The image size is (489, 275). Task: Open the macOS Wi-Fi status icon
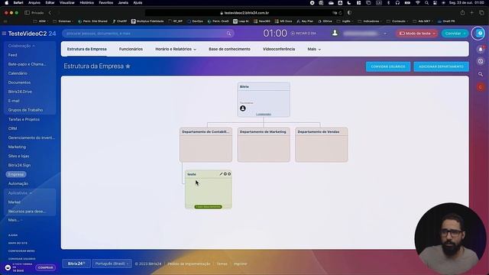pyautogui.click(x=418, y=3)
